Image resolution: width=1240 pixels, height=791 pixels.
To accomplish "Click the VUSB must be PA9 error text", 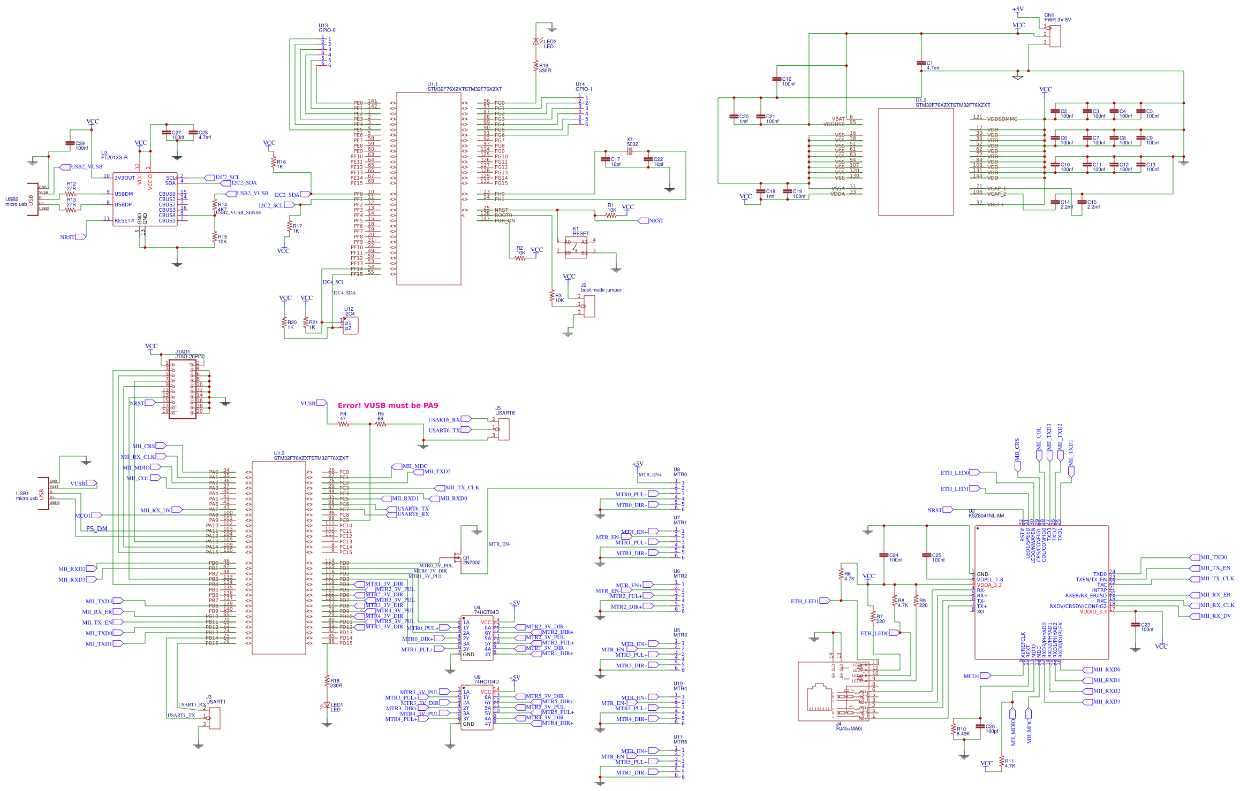I will point(387,405).
